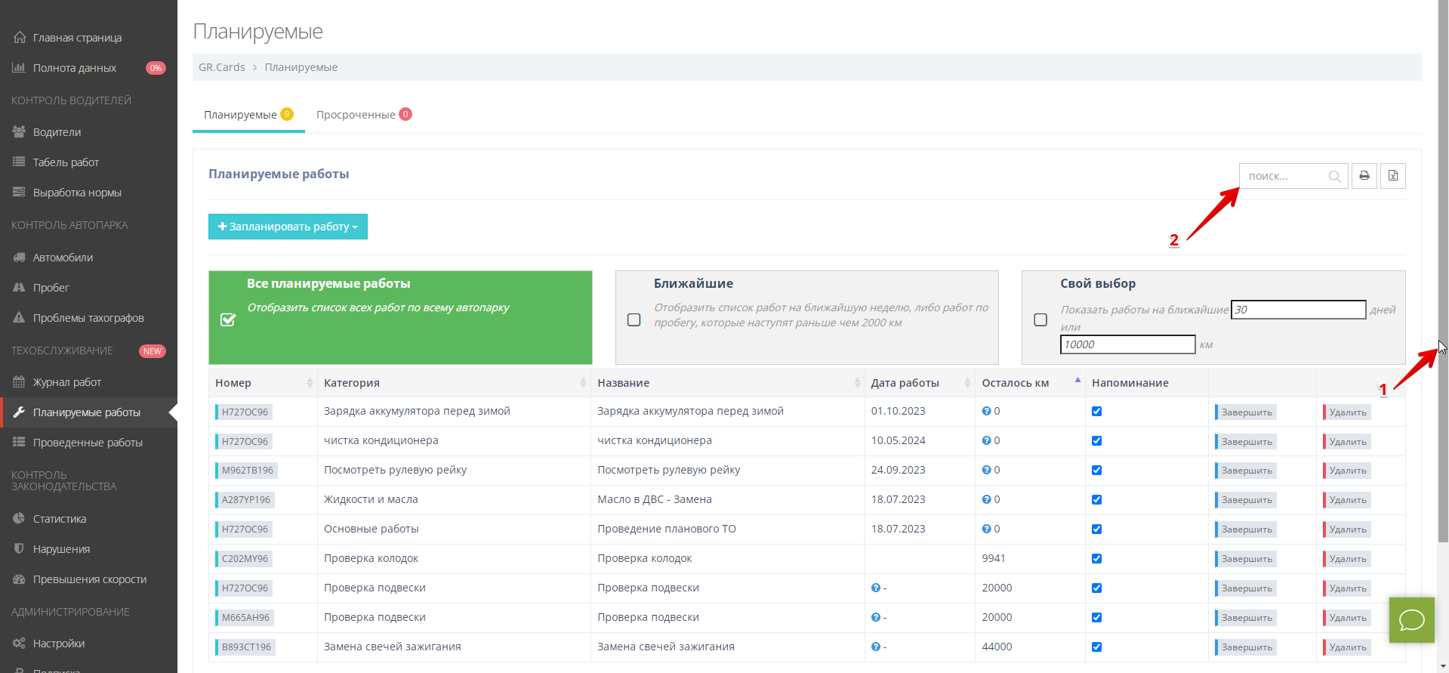Click the print icon button
1449x673 pixels.
(1364, 176)
